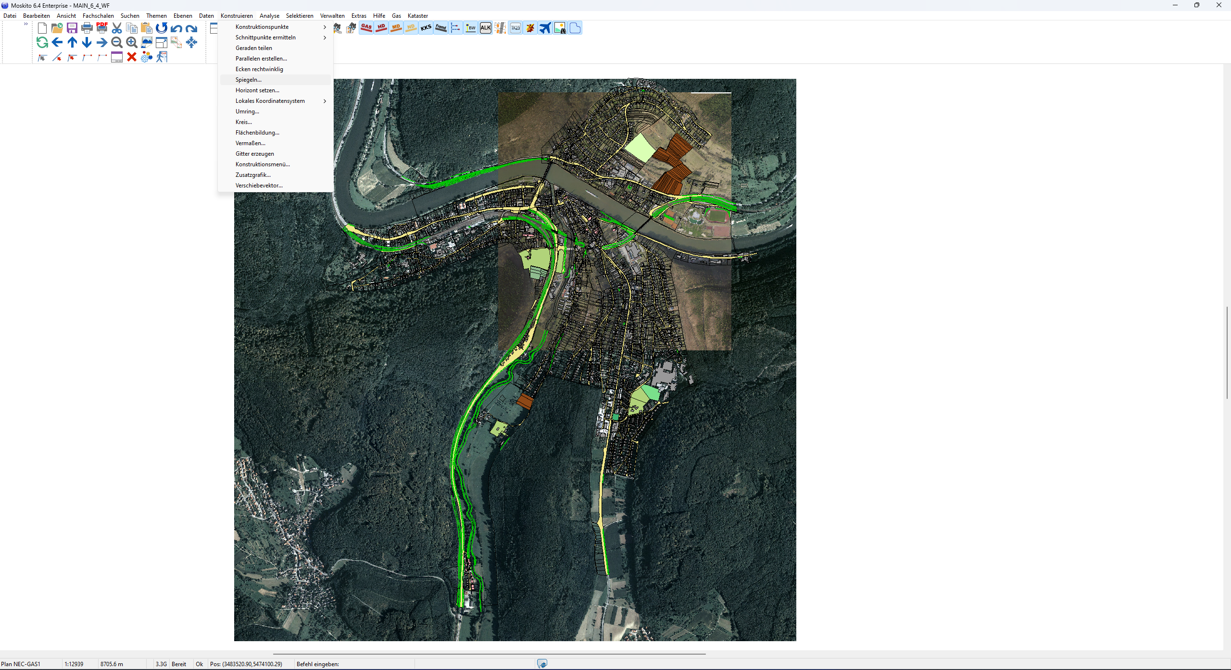Choose Flächenbildung... from the menu
Image resolution: width=1231 pixels, height=670 pixels.
pyautogui.click(x=257, y=133)
